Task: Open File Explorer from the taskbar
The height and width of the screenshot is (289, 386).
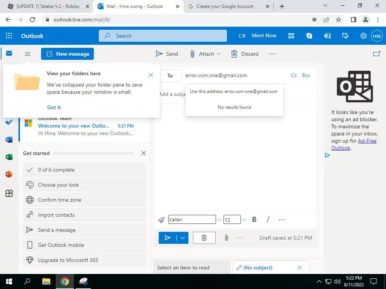Action: pos(46,281)
